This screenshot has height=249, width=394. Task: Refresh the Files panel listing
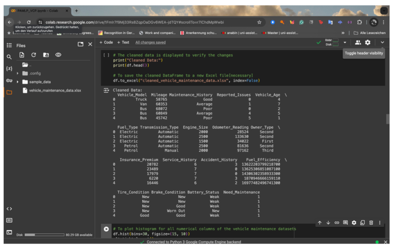[34, 55]
